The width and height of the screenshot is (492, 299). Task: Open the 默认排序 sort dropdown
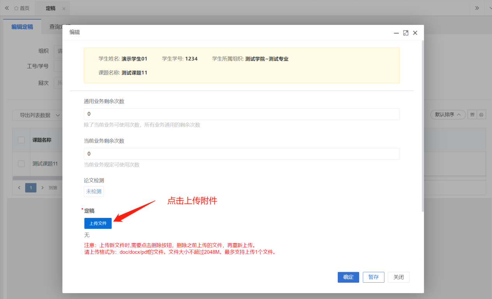448,115
